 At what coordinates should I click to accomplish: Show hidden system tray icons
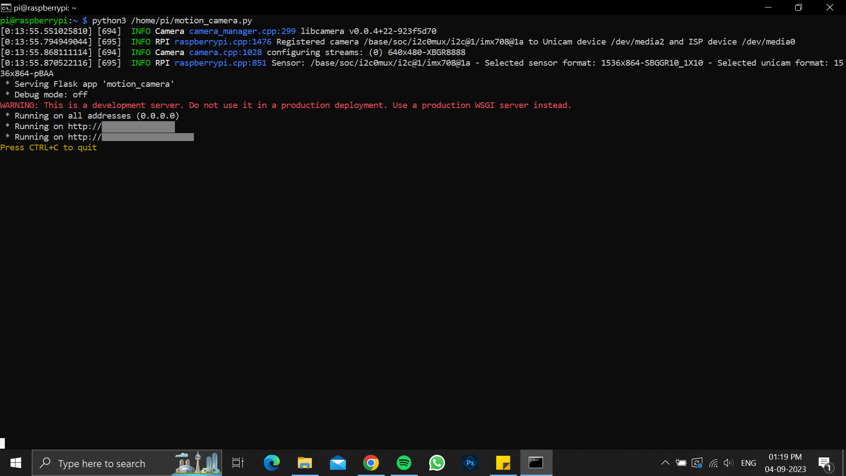(x=665, y=463)
